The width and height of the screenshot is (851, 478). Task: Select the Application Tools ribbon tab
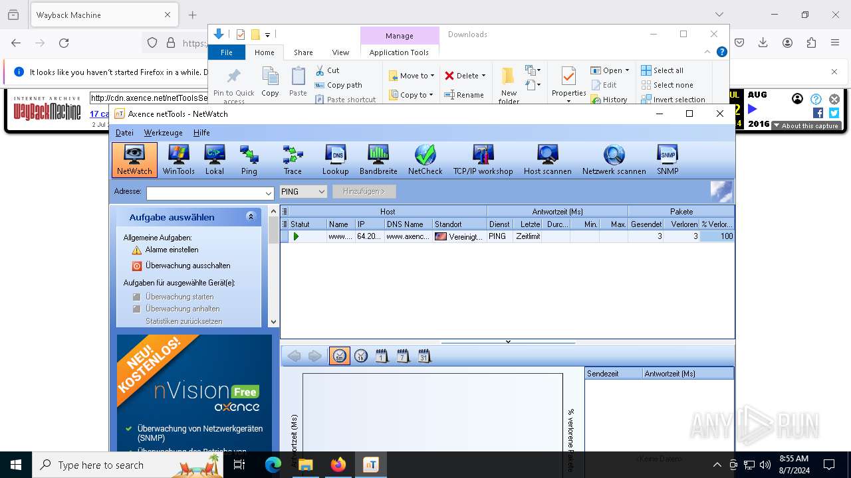click(x=399, y=52)
